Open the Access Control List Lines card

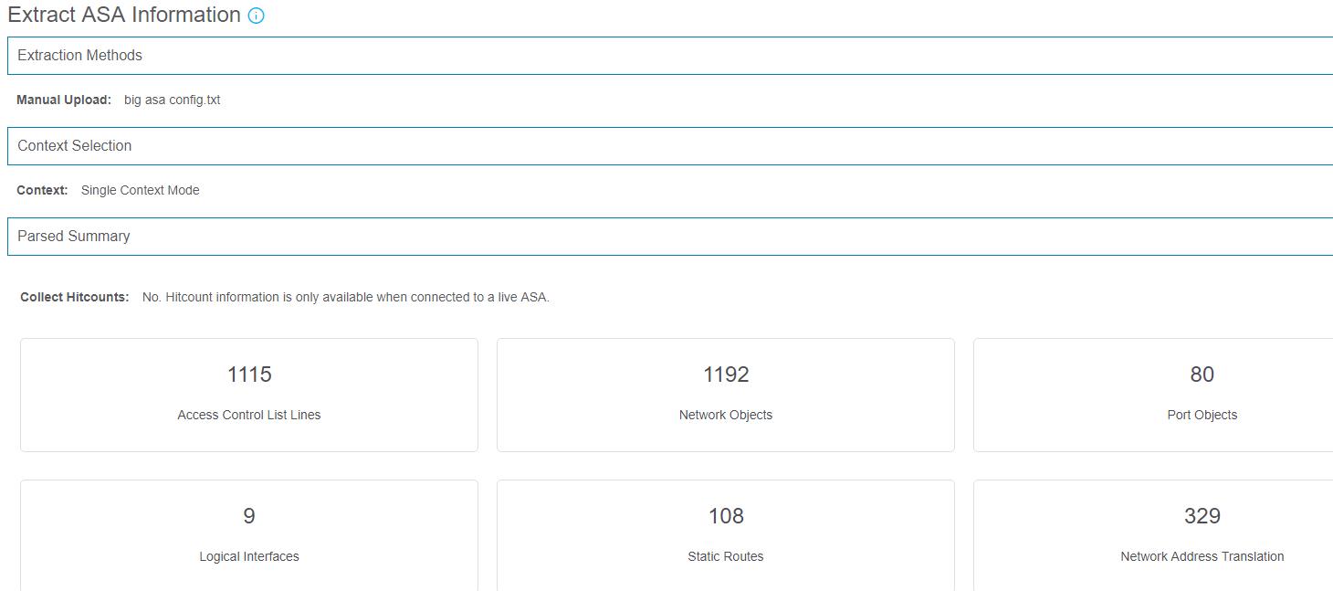tap(249, 395)
